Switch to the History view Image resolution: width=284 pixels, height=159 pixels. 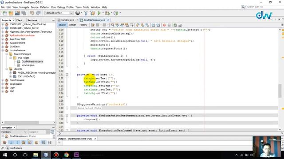click(x=83, y=25)
